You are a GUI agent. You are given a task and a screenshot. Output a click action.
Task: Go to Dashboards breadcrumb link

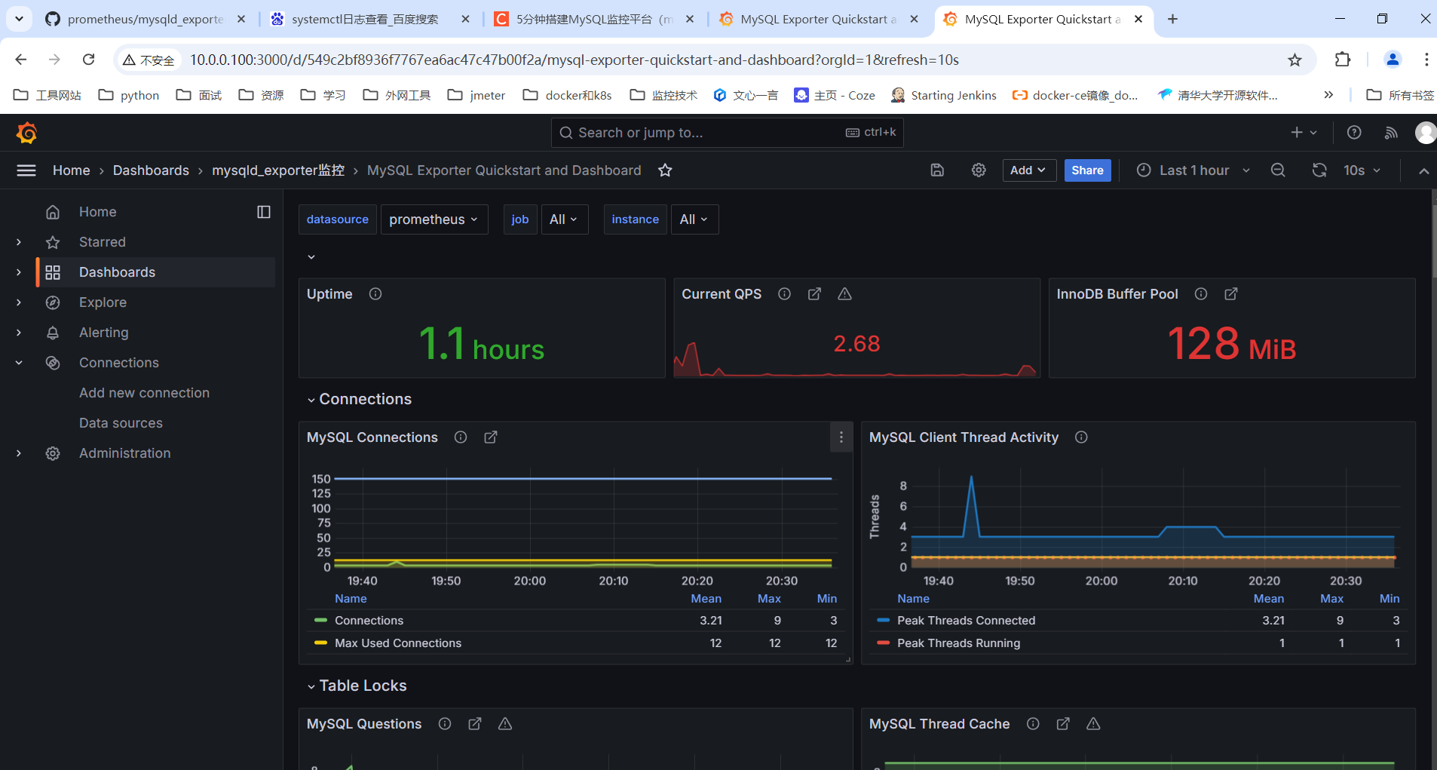[151, 170]
